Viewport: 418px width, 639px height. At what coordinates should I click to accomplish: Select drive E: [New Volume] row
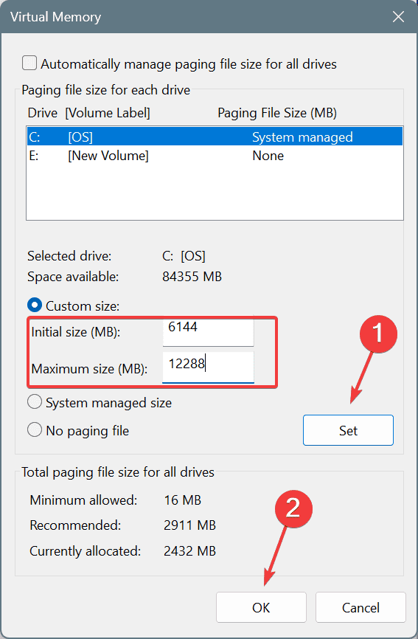215,156
